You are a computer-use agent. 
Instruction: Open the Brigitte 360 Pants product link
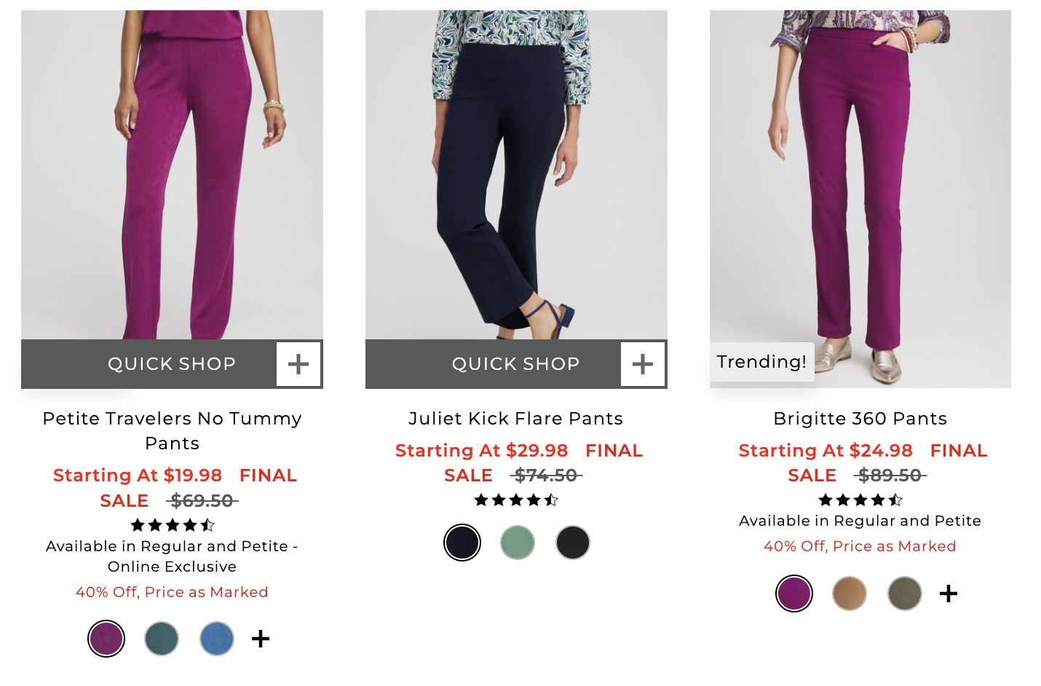pos(860,419)
